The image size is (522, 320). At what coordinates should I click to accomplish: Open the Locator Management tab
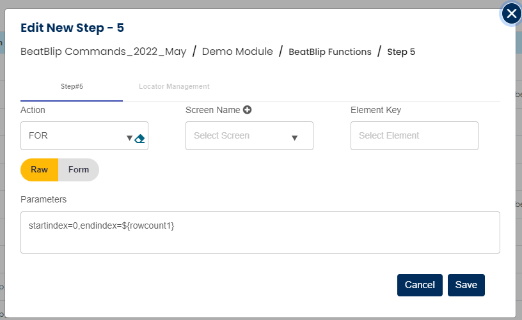[174, 86]
